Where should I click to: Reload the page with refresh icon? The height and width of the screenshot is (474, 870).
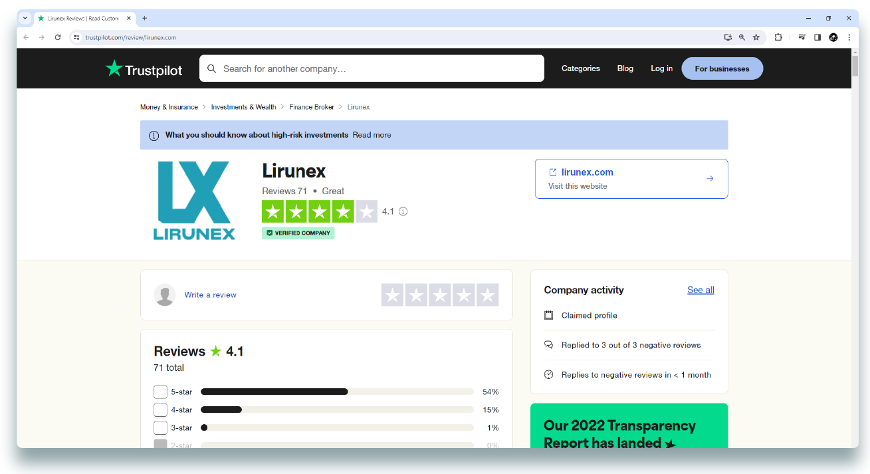click(x=58, y=37)
